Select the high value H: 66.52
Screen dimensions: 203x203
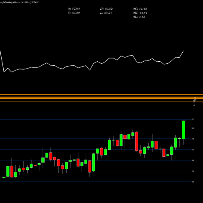[x=106, y=9]
